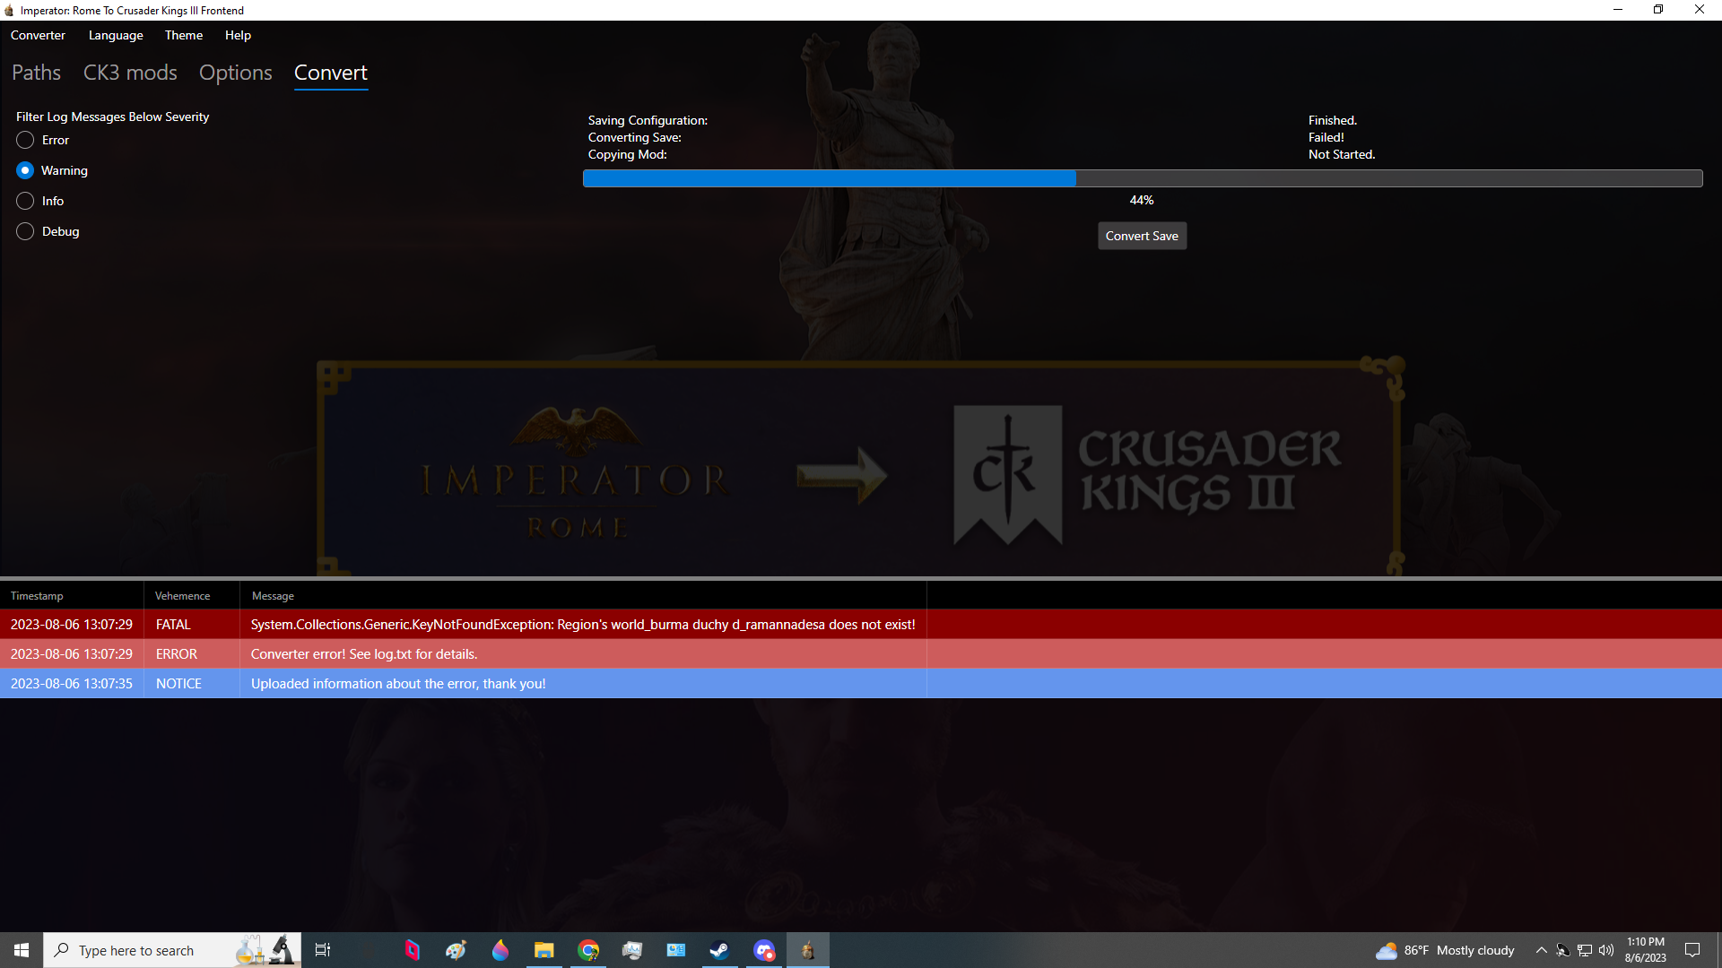Viewport: 1722px width, 968px height.
Task: Click the converter helmet icon in the taskbar
Action: click(x=808, y=950)
